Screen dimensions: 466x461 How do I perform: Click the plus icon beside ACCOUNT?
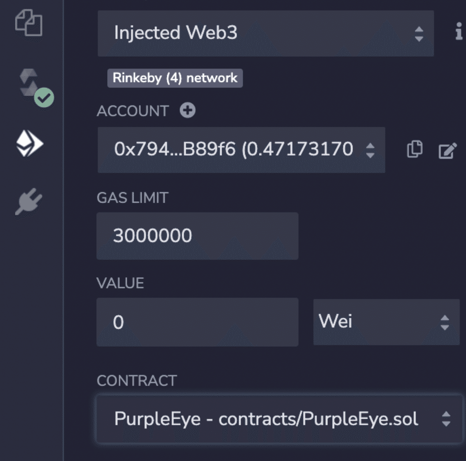[188, 111]
